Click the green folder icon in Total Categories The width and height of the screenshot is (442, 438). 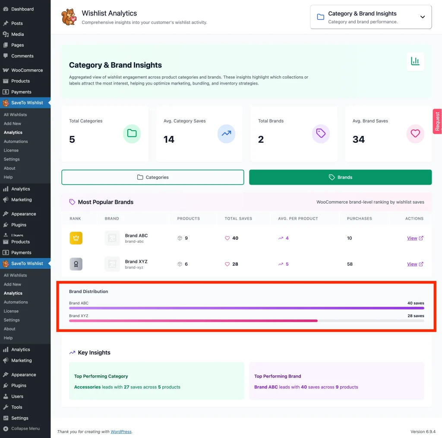[132, 134]
